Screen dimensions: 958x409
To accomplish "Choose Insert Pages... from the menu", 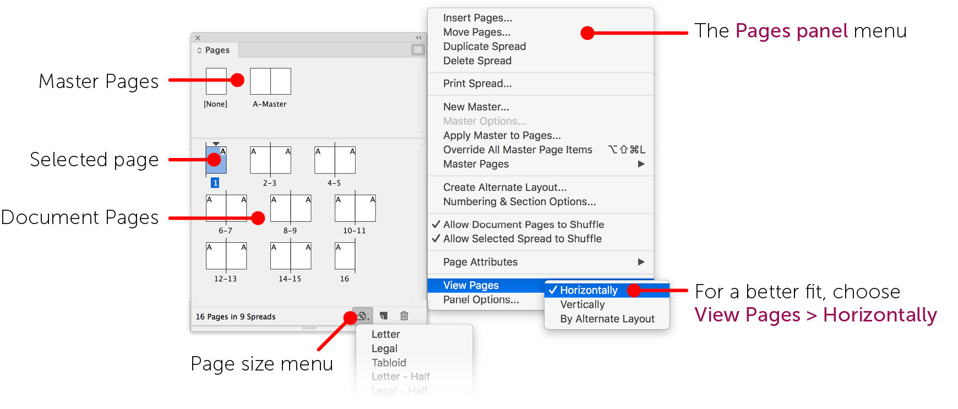I will pyautogui.click(x=540, y=18).
